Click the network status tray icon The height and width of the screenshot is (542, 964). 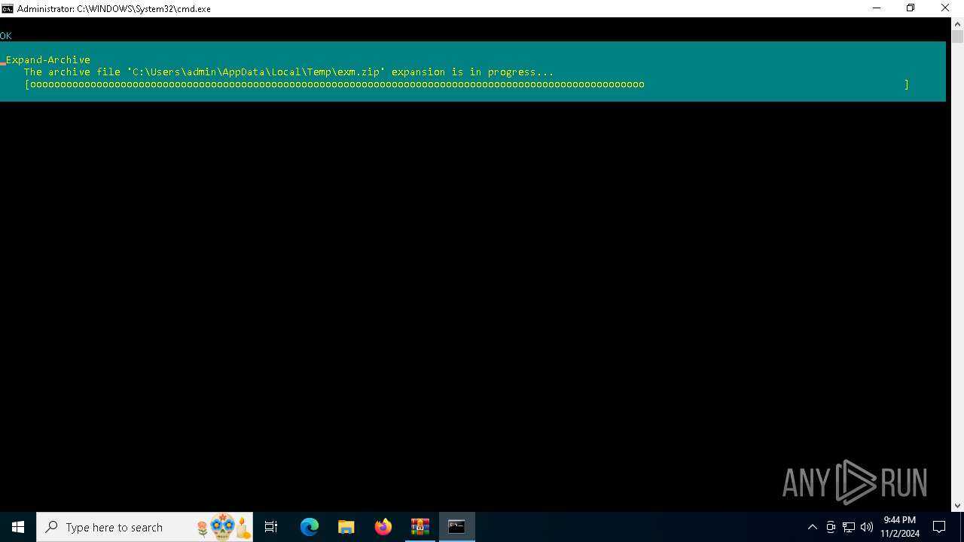pyautogui.click(x=849, y=527)
